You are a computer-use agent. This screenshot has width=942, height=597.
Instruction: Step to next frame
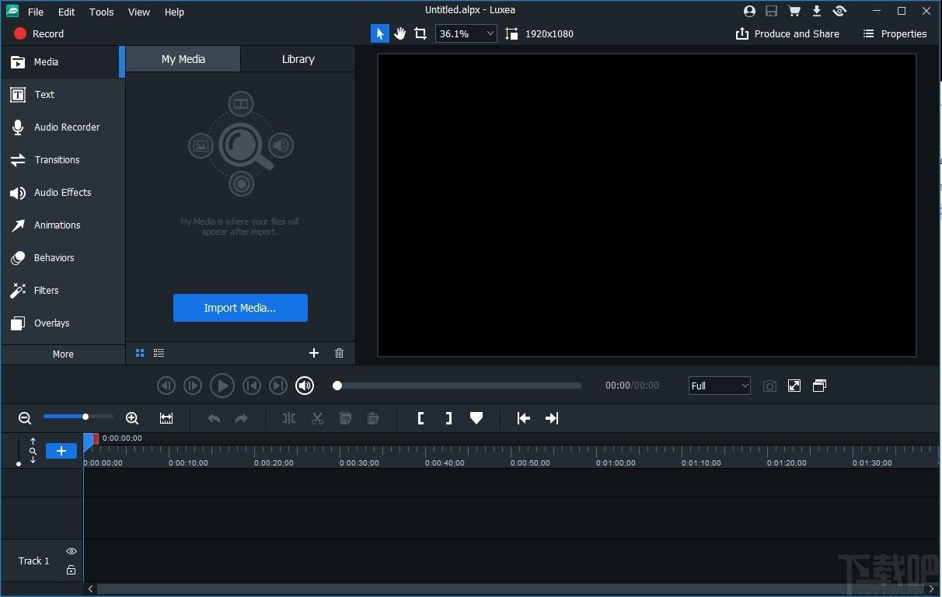(193, 386)
